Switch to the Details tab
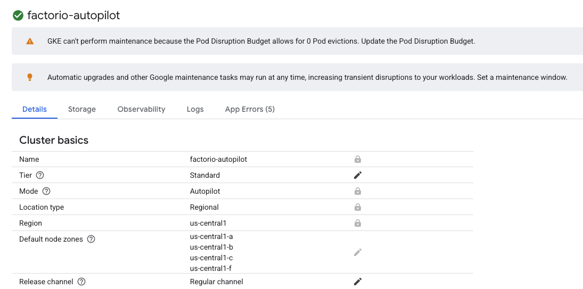 [x=35, y=109]
